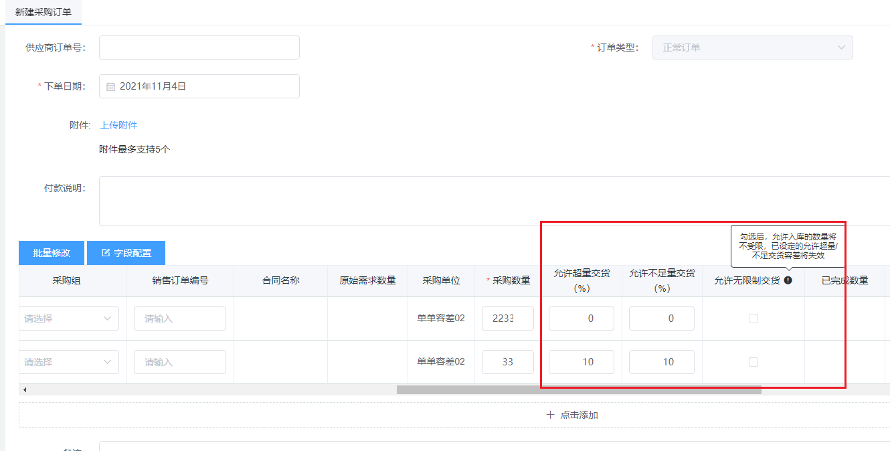The image size is (890, 451).
Task: Click the horizontal table scrollbar thumb
Action: 579,389
